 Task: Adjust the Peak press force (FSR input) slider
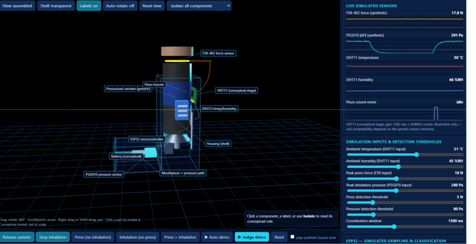(405, 178)
